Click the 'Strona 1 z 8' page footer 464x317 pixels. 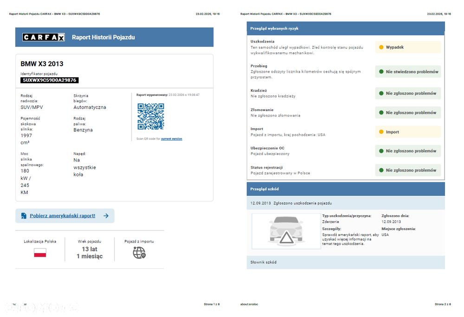coord(212,304)
